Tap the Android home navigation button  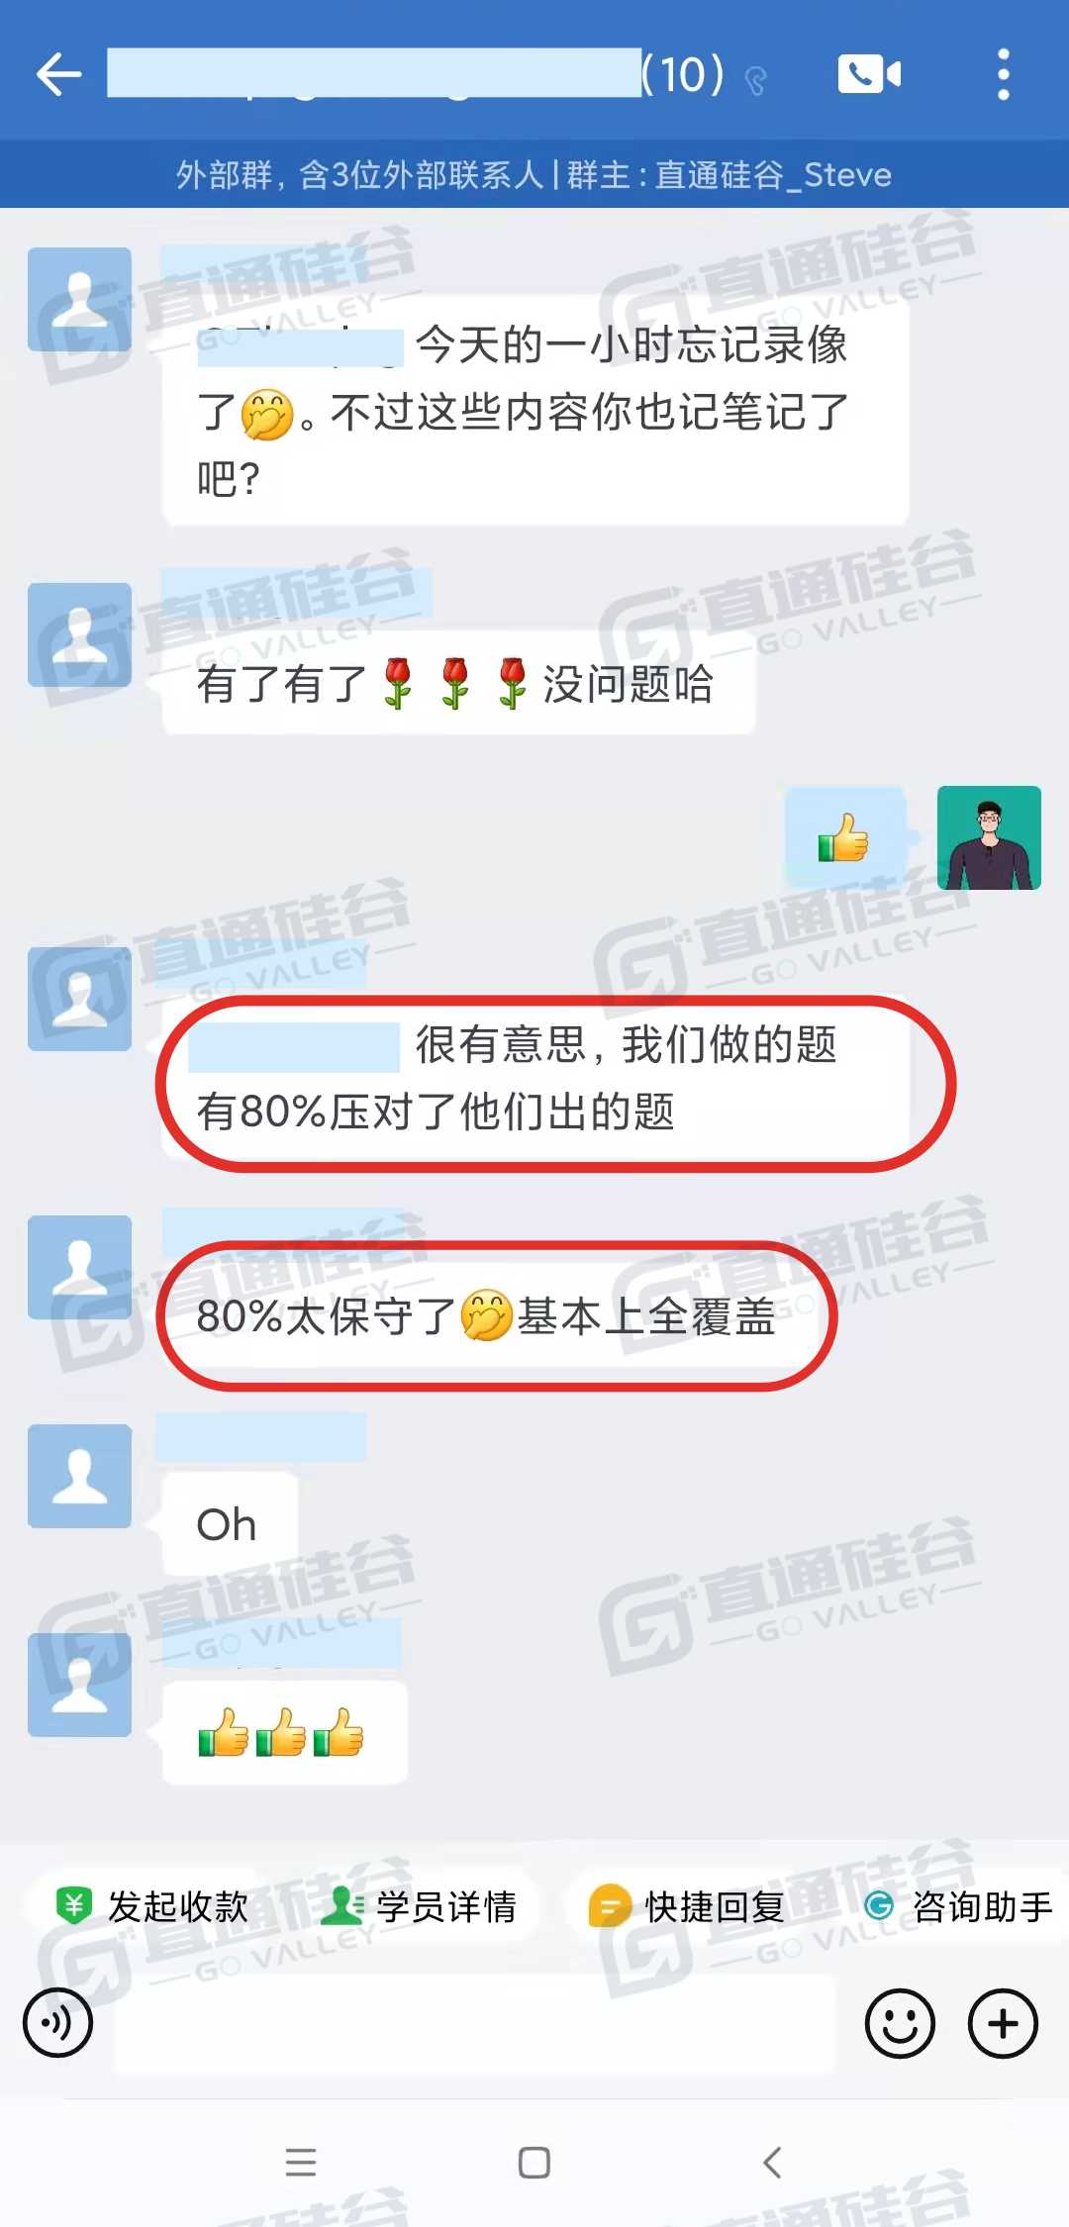point(534,2163)
